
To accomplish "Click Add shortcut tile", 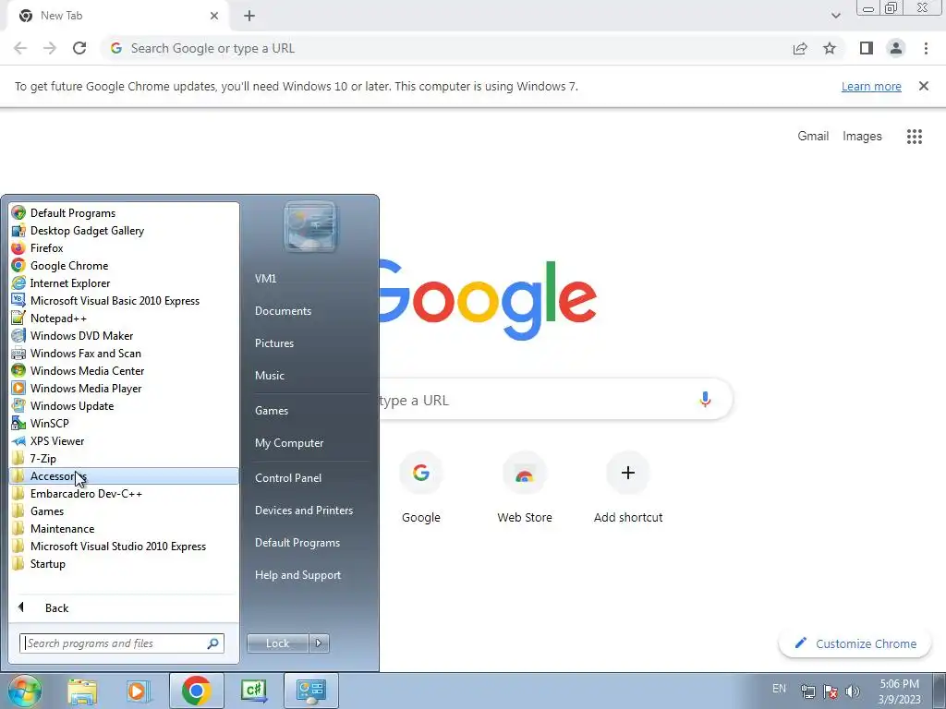I will (628, 488).
